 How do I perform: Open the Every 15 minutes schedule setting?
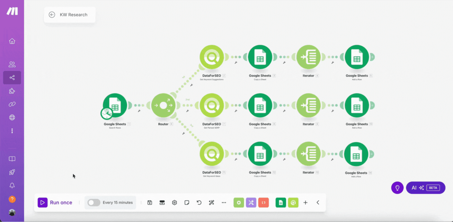click(x=118, y=203)
